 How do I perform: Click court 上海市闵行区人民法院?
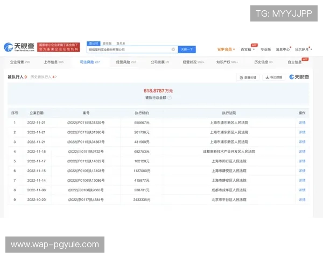click(x=229, y=161)
